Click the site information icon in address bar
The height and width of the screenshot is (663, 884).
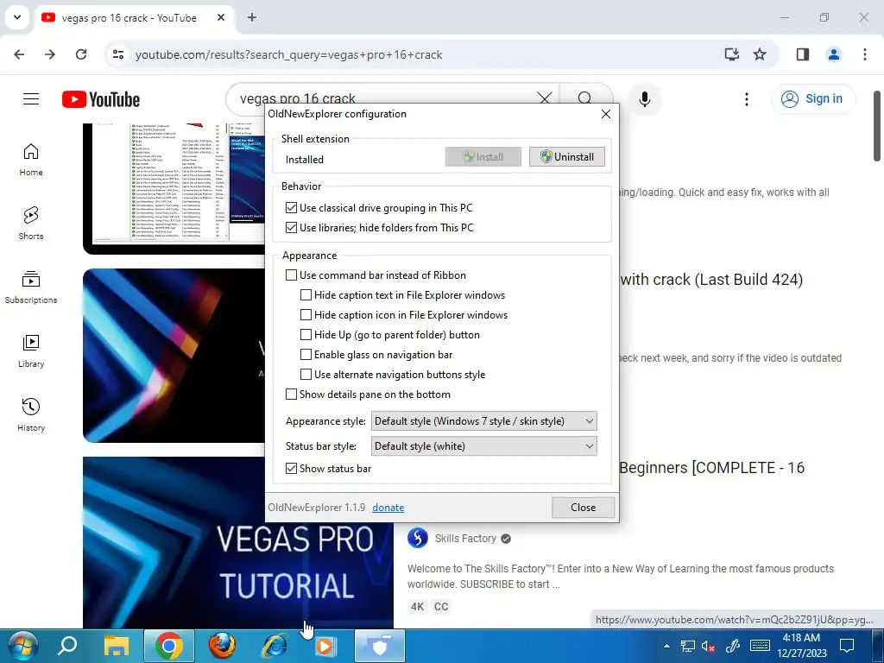(x=117, y=54)
